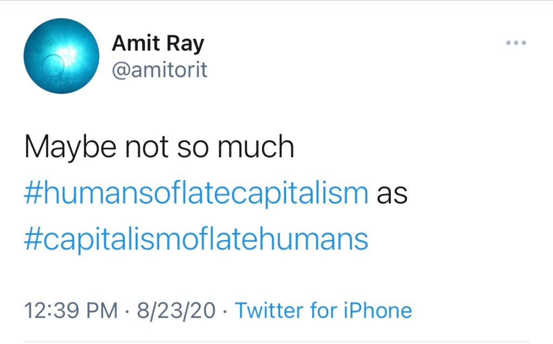
Task: Click the Twitter for iPhone source link
Action: tap(323, 311)
